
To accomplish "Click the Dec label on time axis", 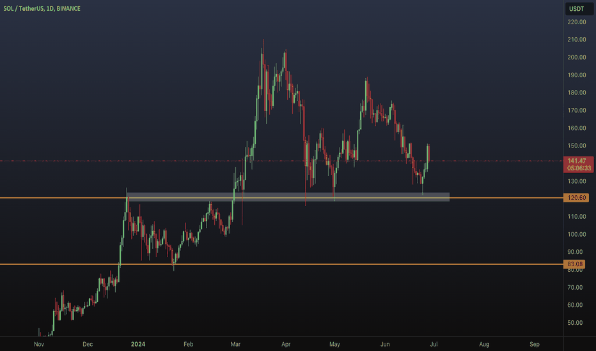I will coord(88,345).
